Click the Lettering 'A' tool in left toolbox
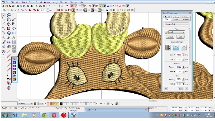The width and height of the screenshot is (215, 121). click(8, 38)
